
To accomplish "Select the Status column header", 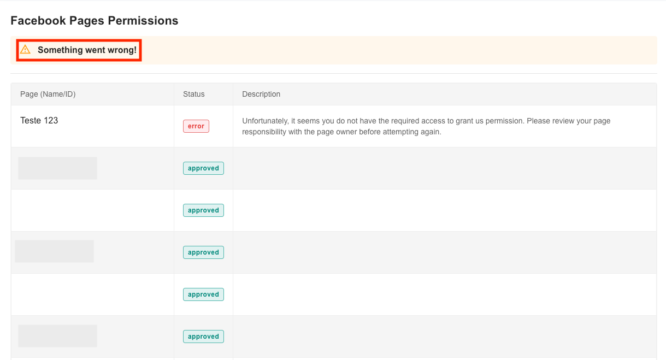I will (194, 94).
